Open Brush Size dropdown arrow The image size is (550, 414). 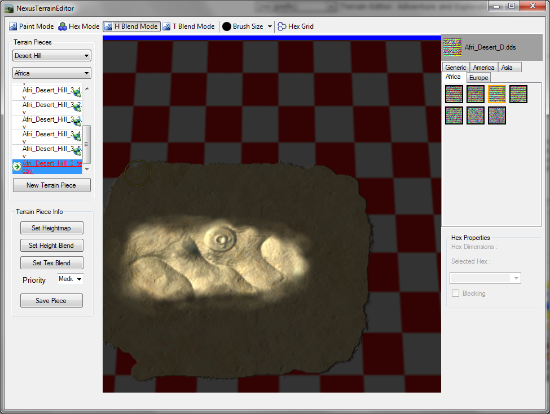(270, 26)
